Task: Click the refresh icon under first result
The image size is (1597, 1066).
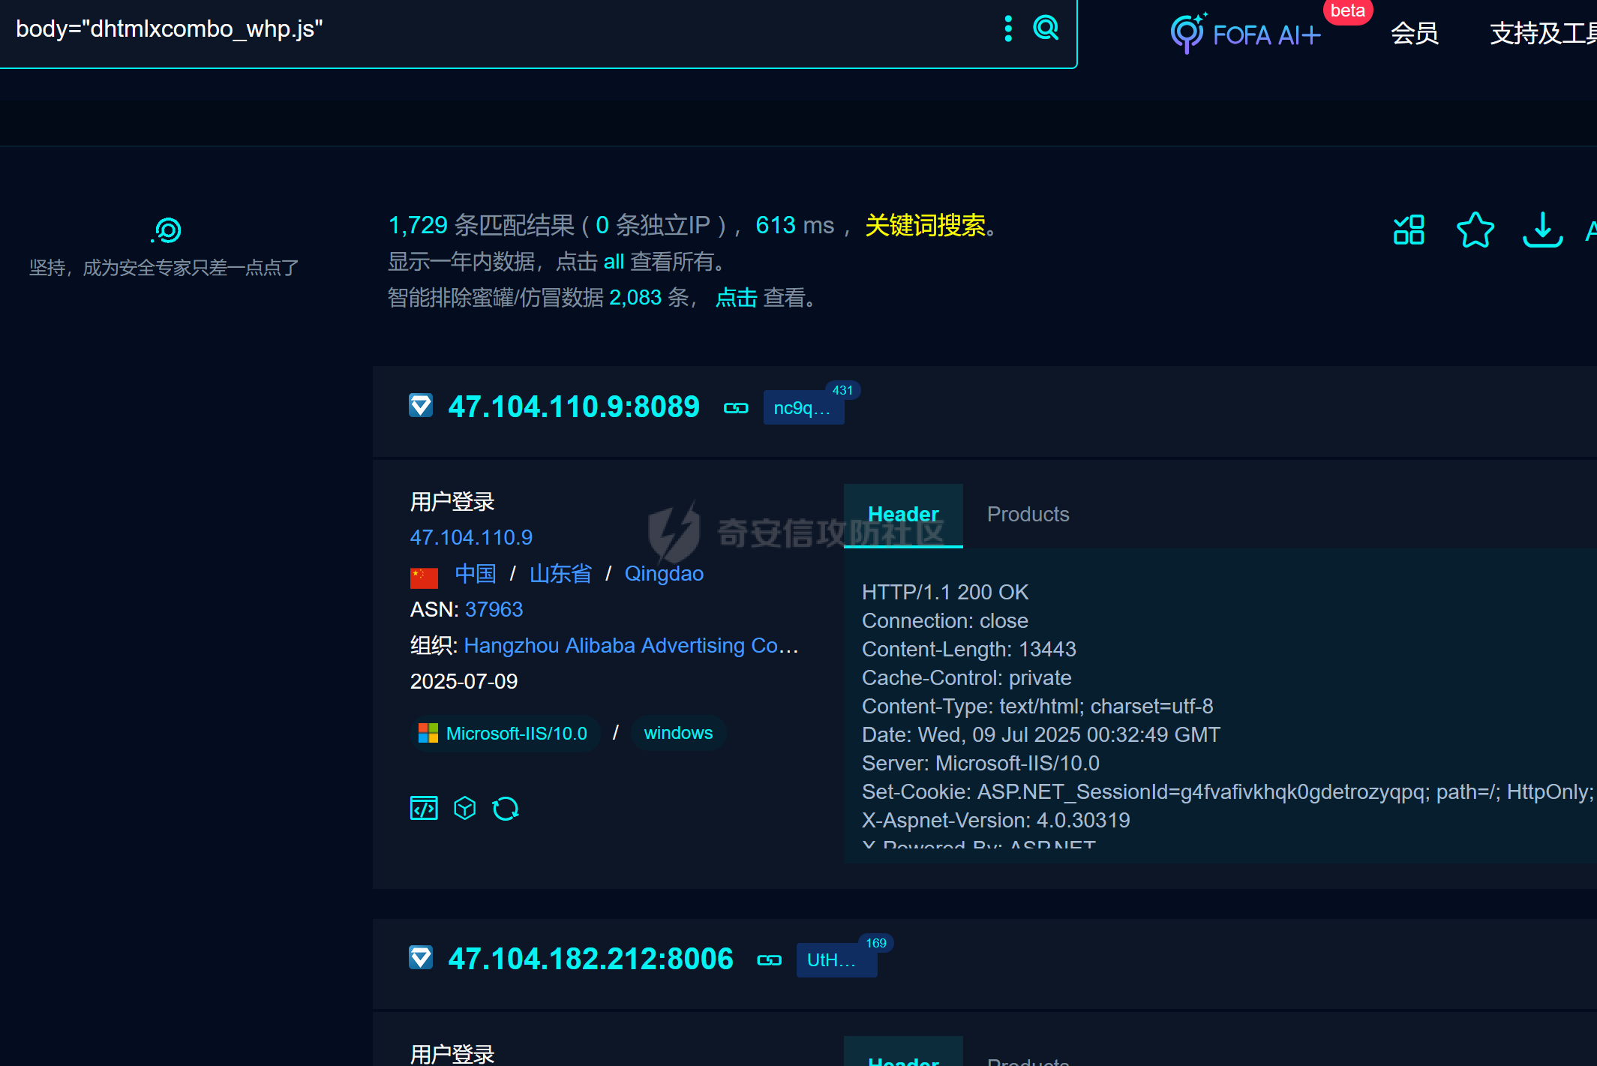Action: 506,809
